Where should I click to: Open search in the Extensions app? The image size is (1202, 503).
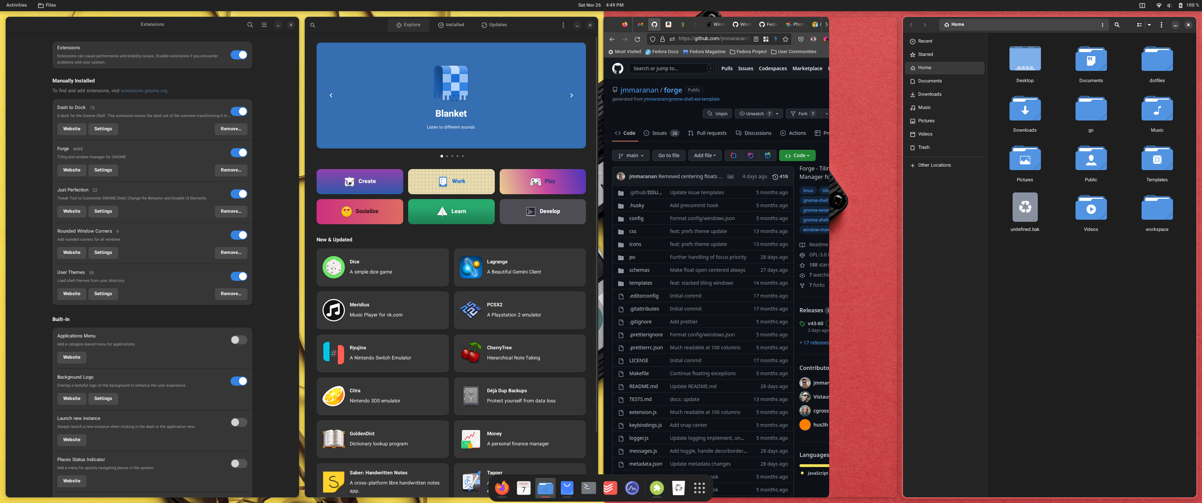point(250,25)
